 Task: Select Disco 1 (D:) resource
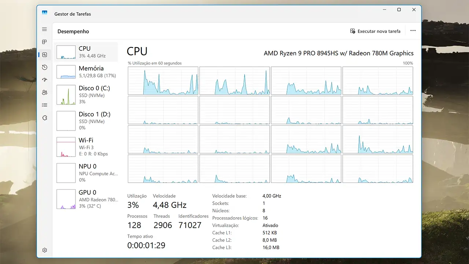(x=86, y=121)
